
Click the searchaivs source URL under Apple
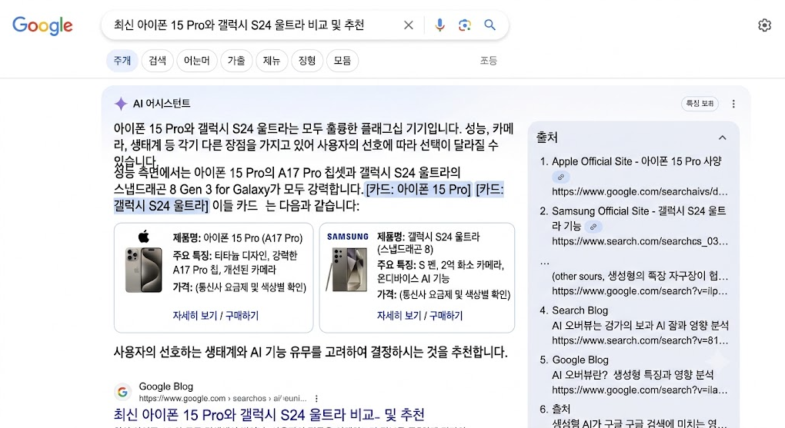pos(640,191)
